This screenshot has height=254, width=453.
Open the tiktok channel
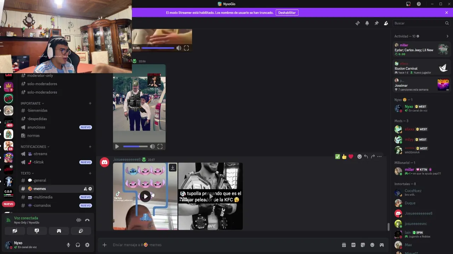[x=57, y=162]
